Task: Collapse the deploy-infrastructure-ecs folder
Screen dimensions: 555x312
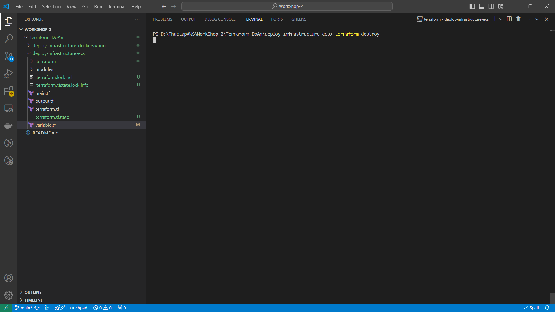Action: pos(29,53)
